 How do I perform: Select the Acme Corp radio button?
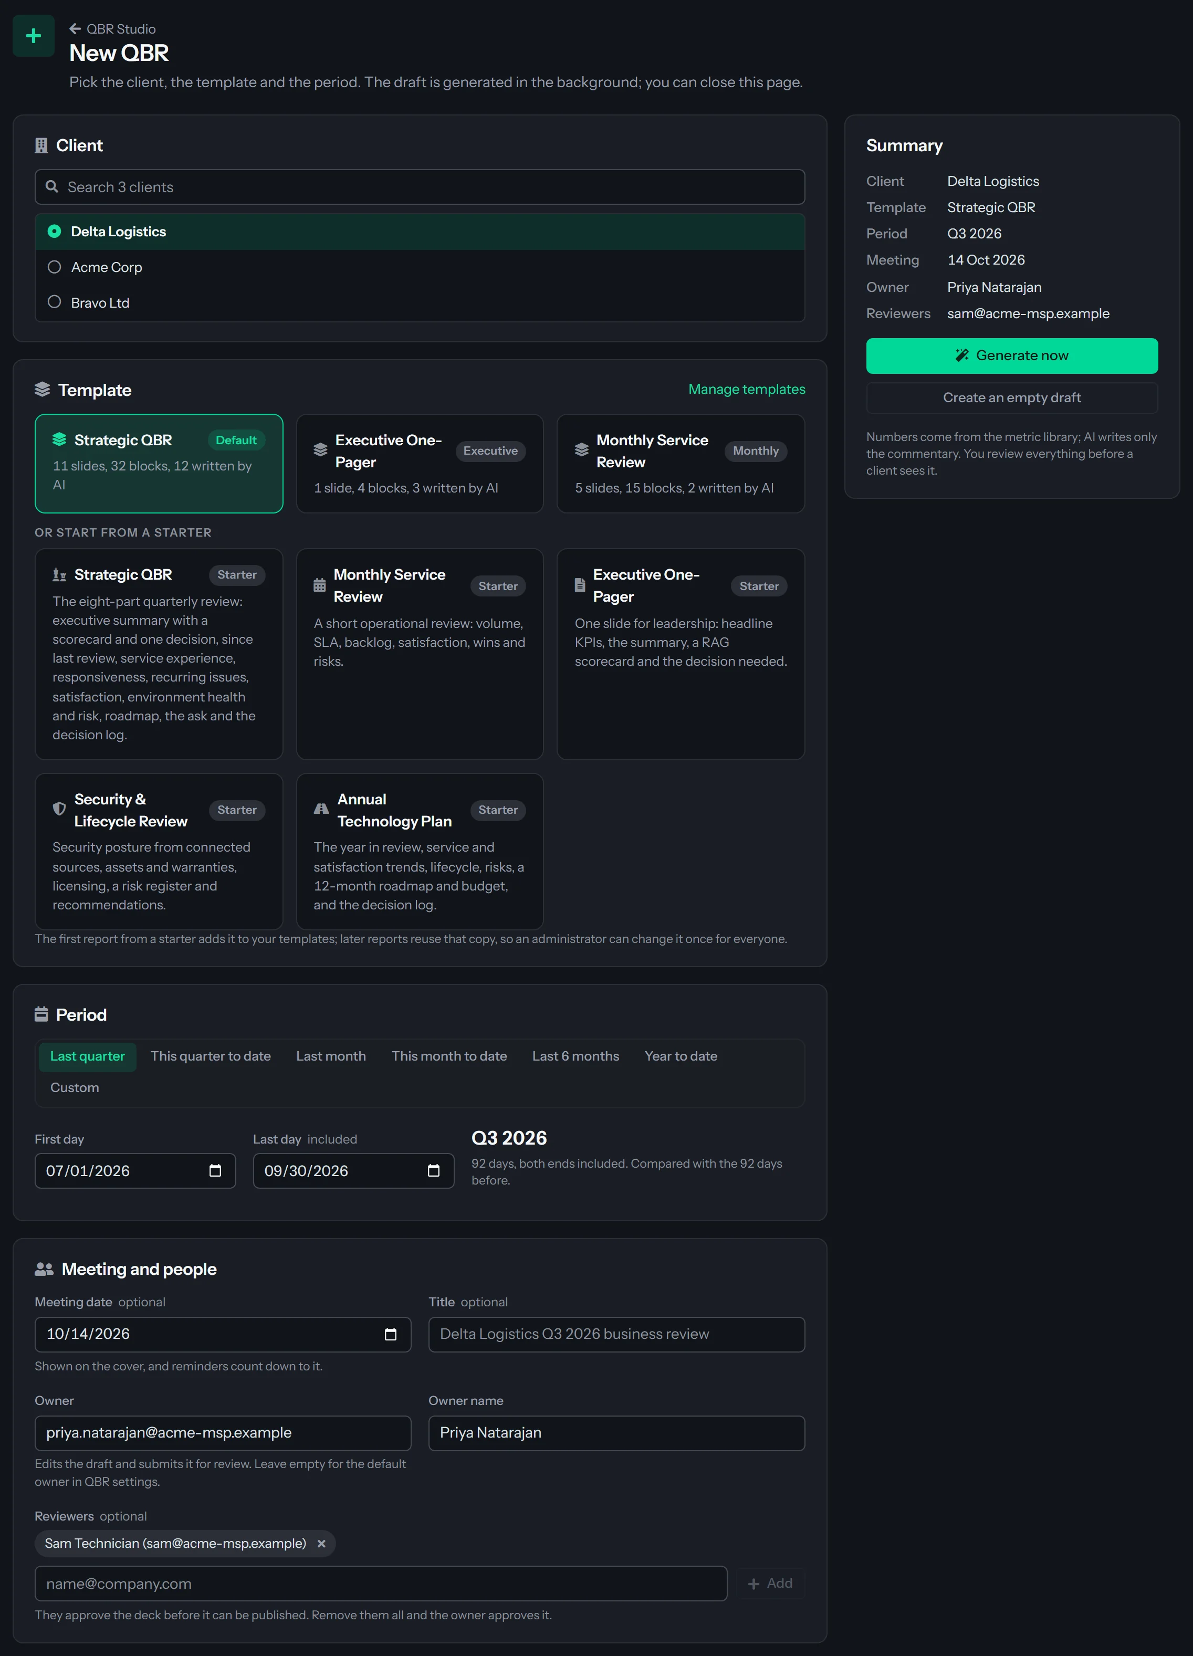tap(54, 267)
